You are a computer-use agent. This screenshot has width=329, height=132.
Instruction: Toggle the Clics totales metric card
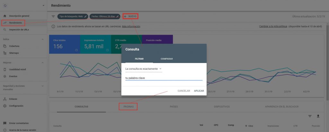65,44
